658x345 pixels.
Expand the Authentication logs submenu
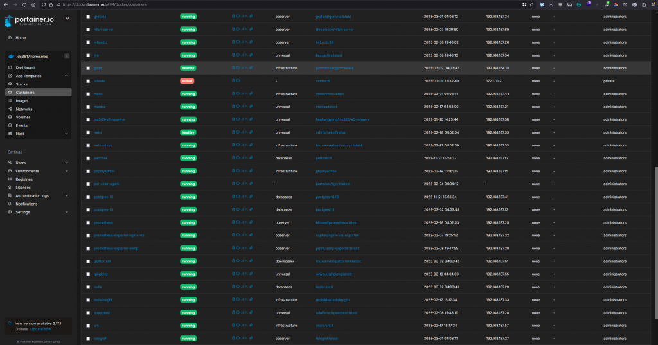pyautogui.click(x=66, y=195)
